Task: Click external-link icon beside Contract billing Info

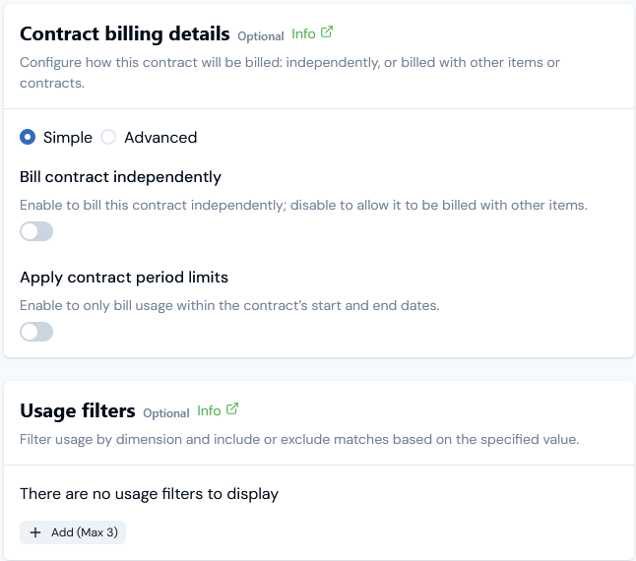Action: click(x=327, y=32)
